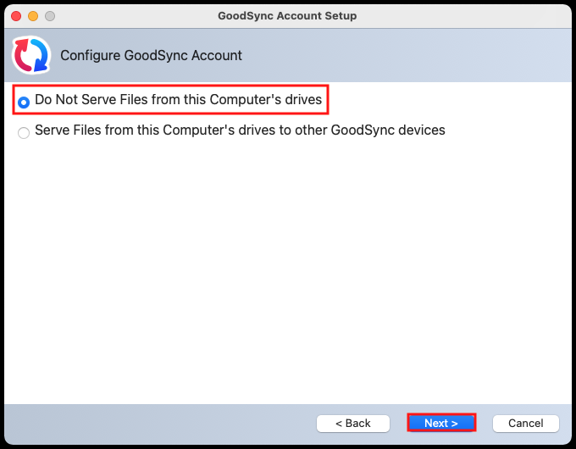The image size is (576, 449).
Task: Click the empty bottom bar left of Back
Action: tap(161, 423)
